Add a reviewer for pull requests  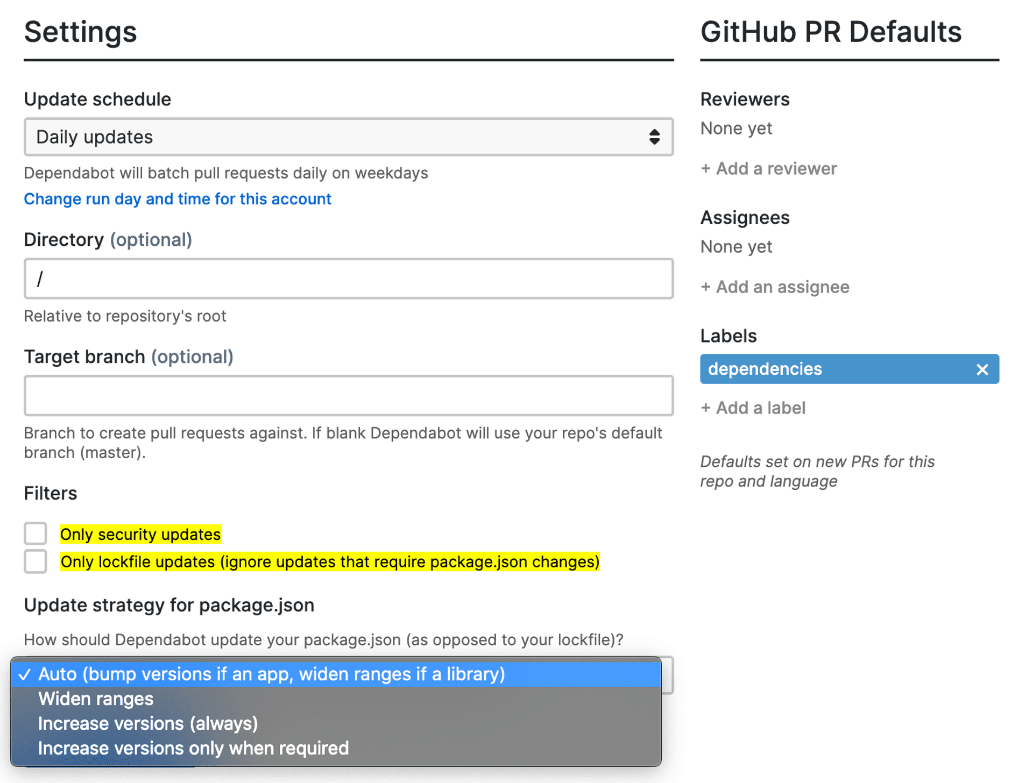coord(768,168)
